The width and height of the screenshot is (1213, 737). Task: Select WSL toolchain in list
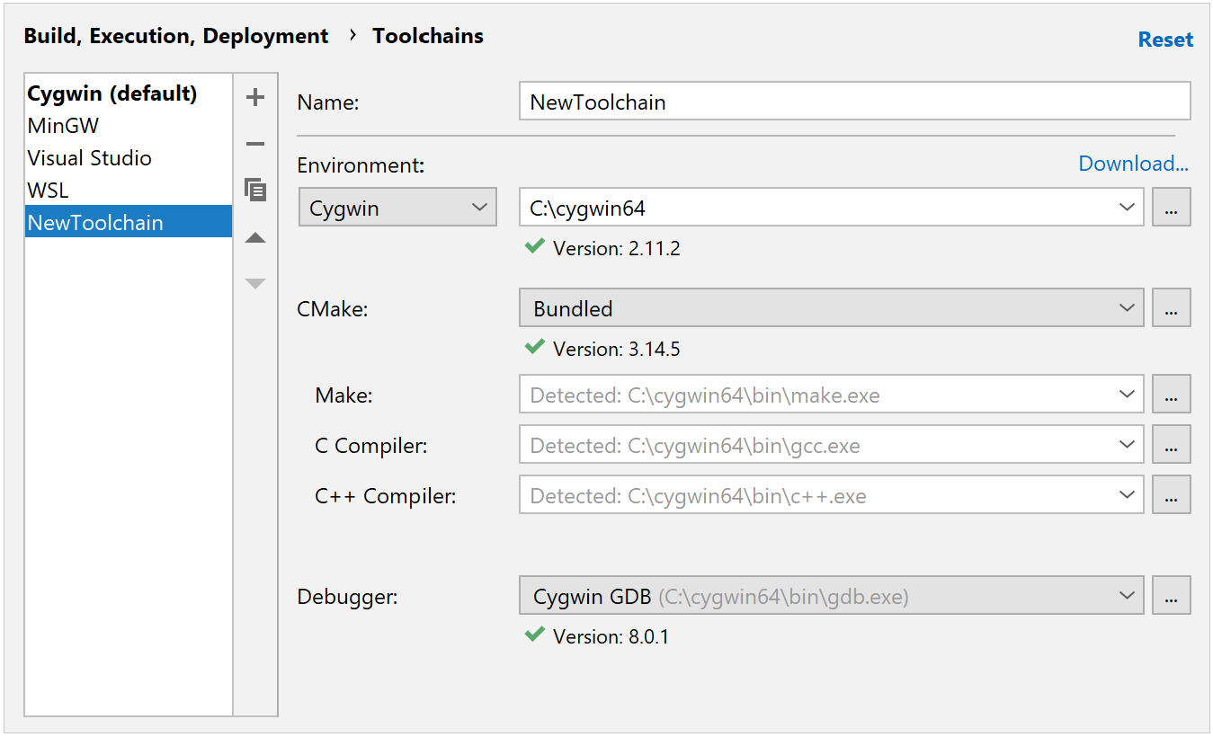[129, 191]
